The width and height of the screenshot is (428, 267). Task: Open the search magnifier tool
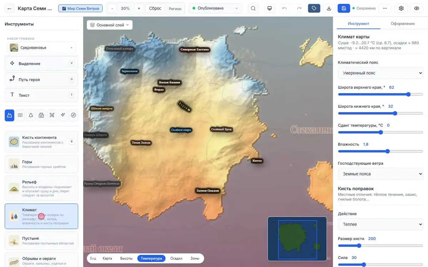pos(253,8)
